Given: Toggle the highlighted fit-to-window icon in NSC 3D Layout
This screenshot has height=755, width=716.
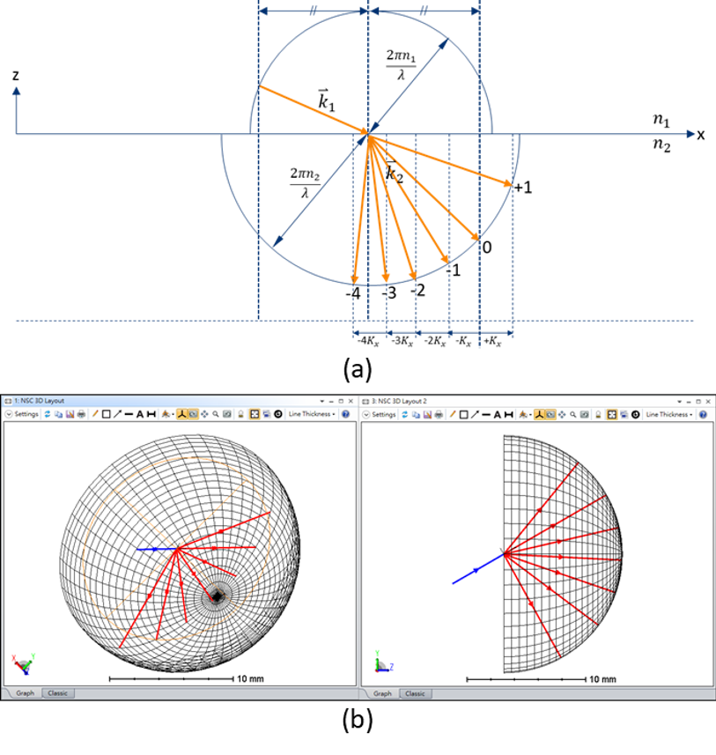Looking at the screenshot, I should tap(254, 414).
